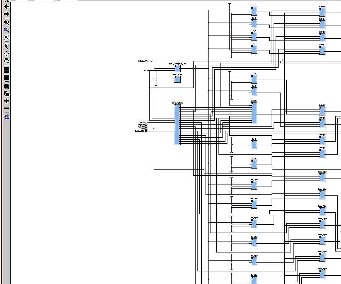
Task: Select the zoom out magnifier tool
Action: click(6, 30)
